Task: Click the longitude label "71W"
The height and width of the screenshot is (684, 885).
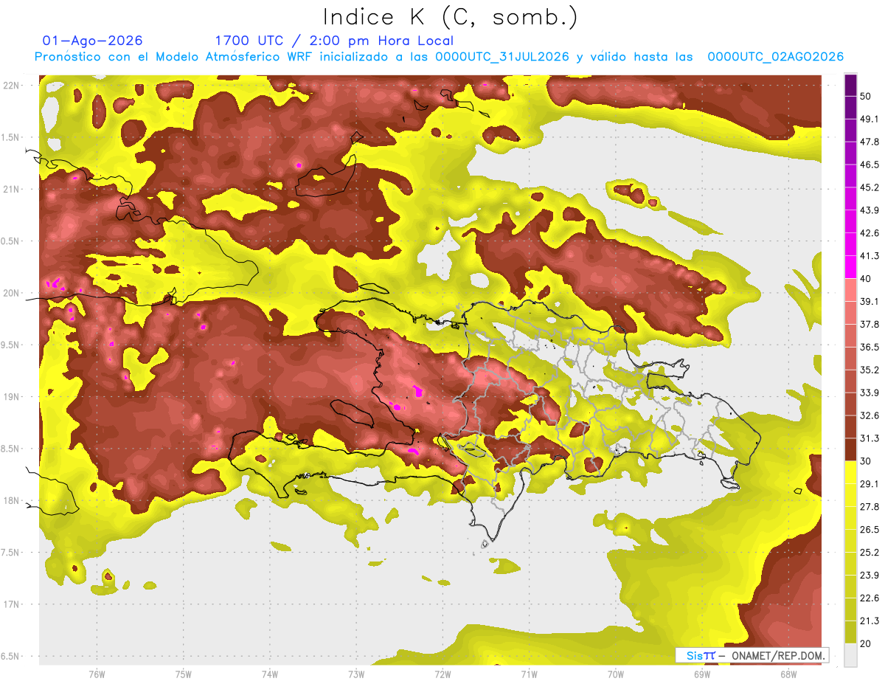Action: (x=529, y=674)
